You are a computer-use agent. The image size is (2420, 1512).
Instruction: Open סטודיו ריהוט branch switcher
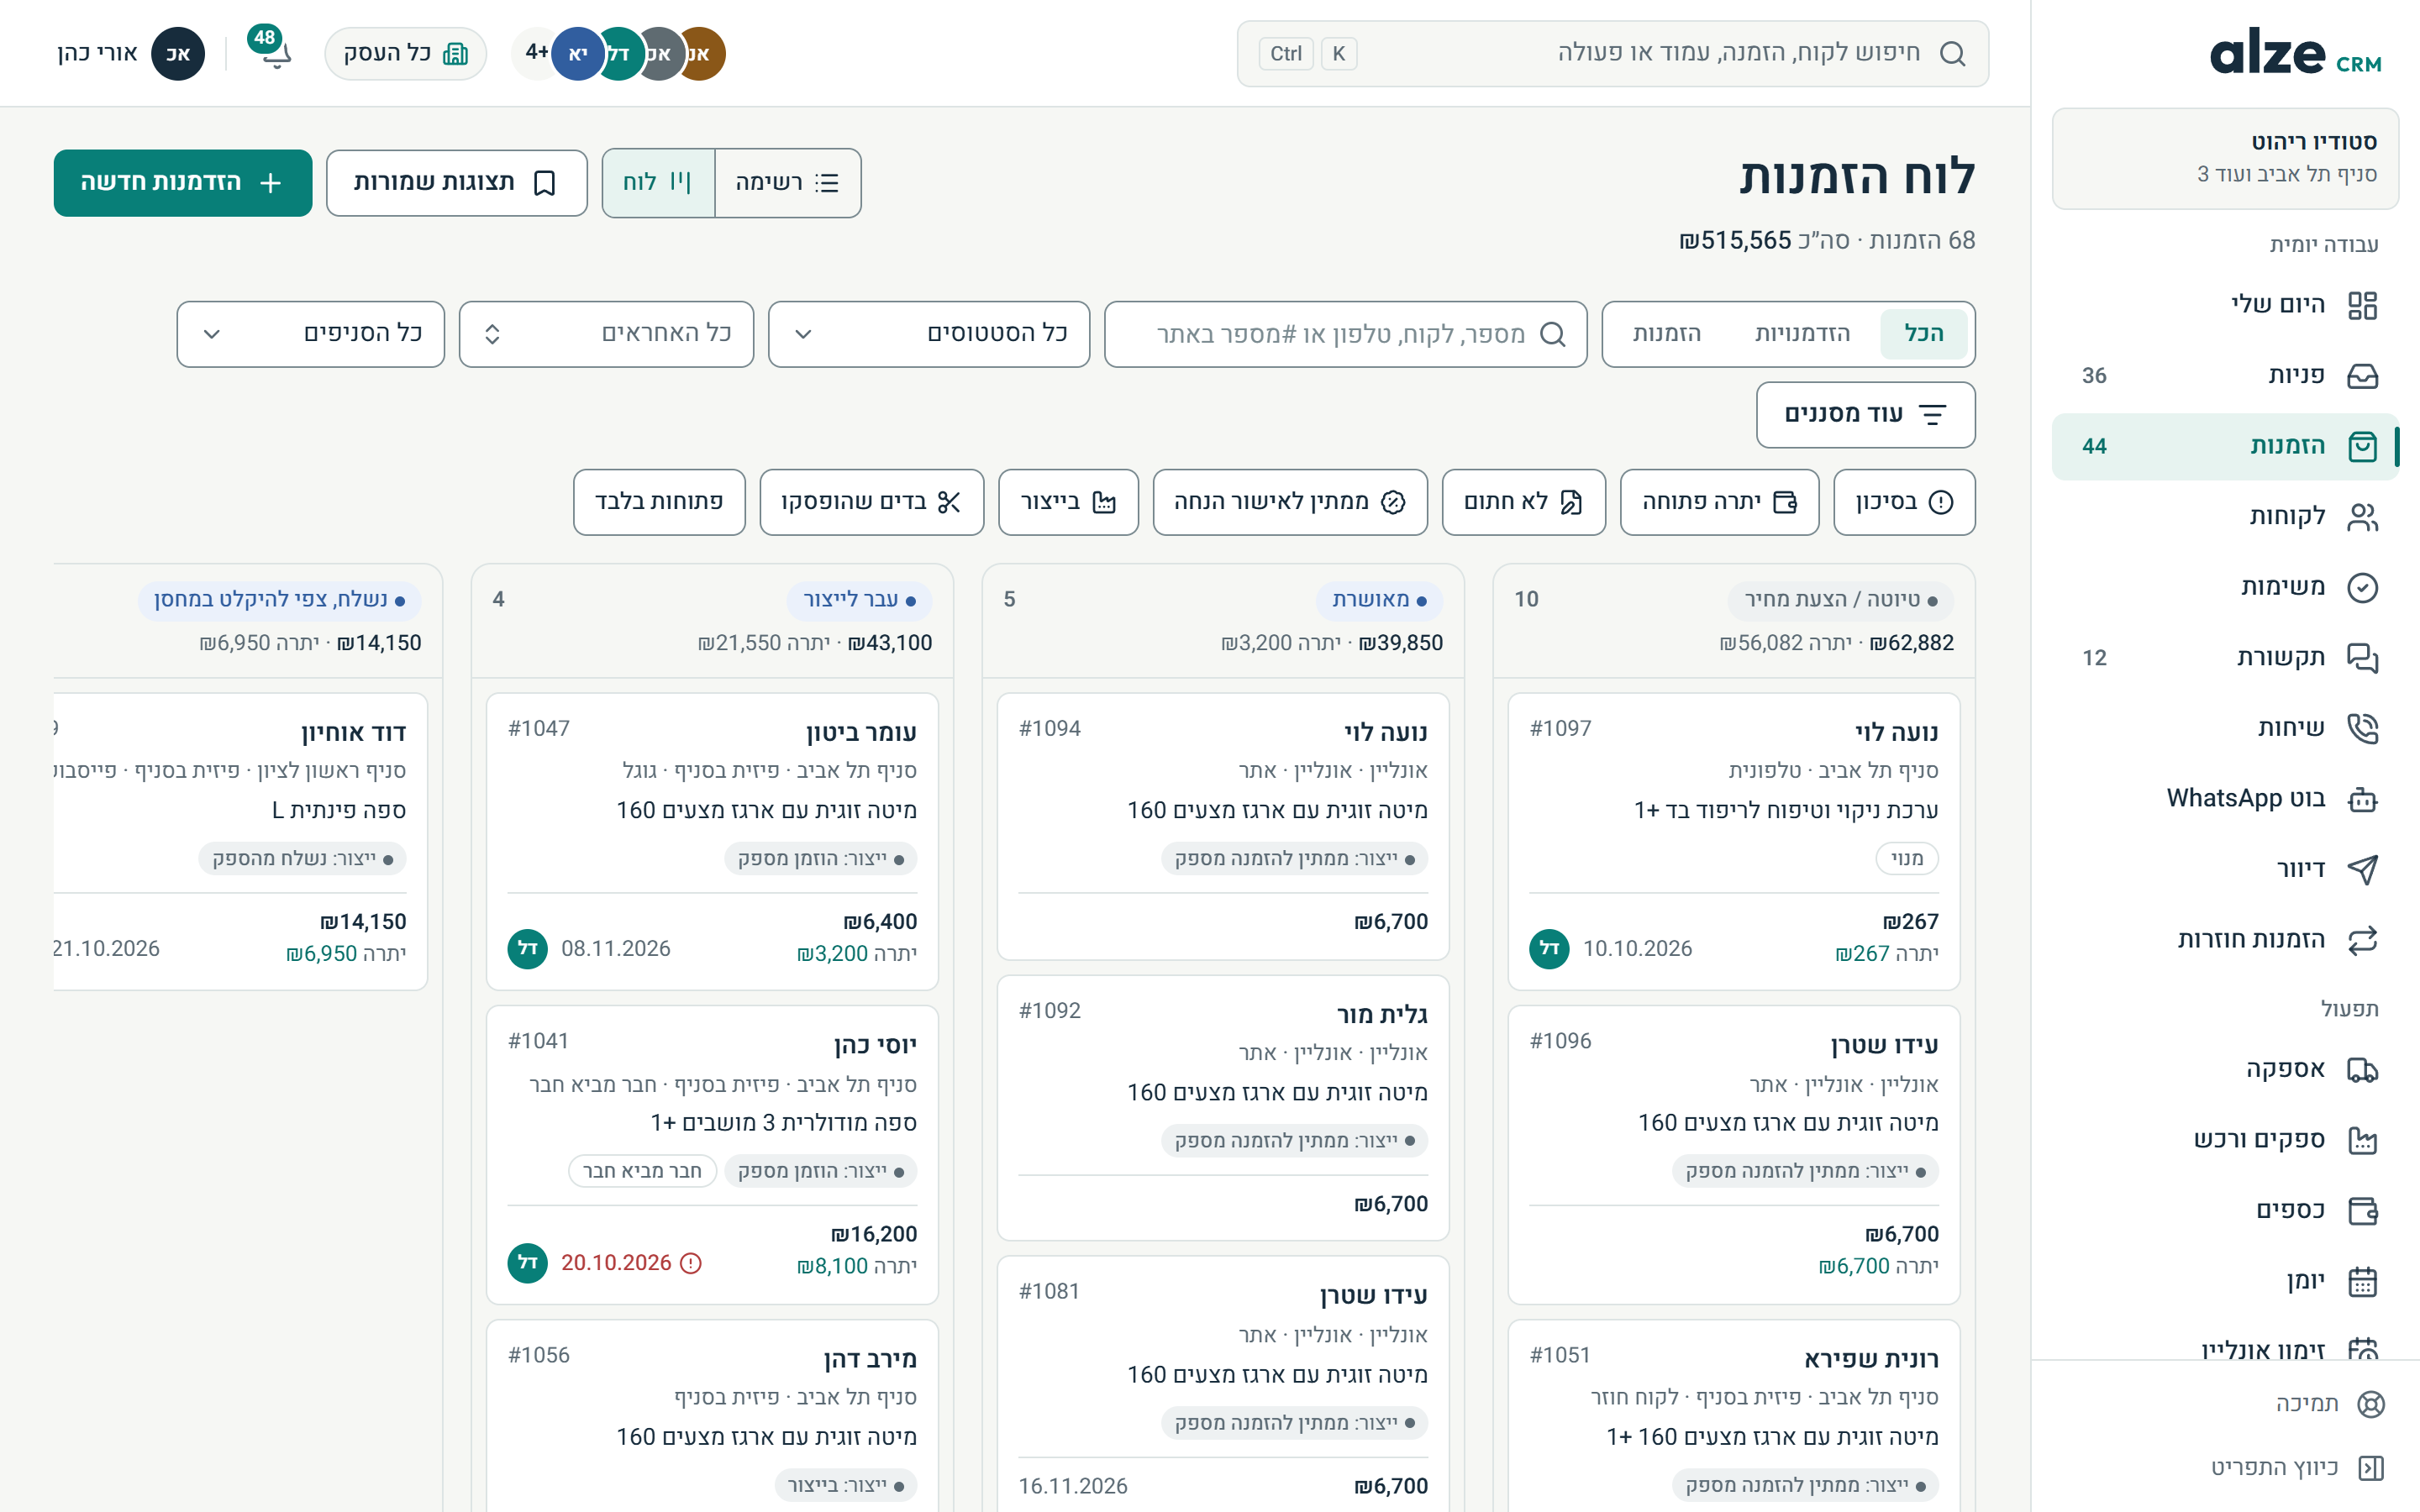pos(2224,158)
